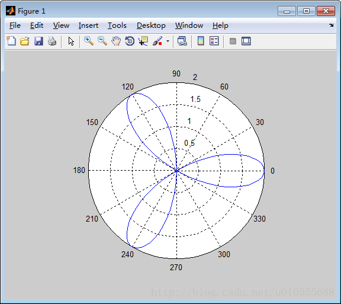Enable the Data Cursor tool

pyautogui.click(x=143, y=41)
